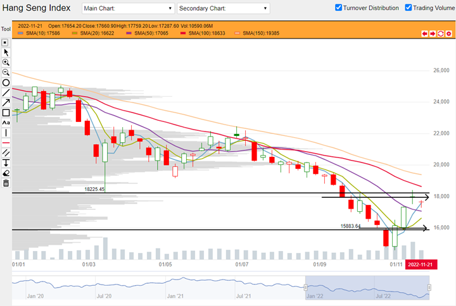This screenshot has height=306, width=456.
Task: Click the zoom in magnifier tool
Action: (6, 63)
